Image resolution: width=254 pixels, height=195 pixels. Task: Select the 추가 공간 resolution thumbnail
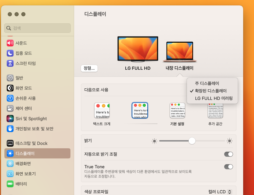[x=215, y=111]
